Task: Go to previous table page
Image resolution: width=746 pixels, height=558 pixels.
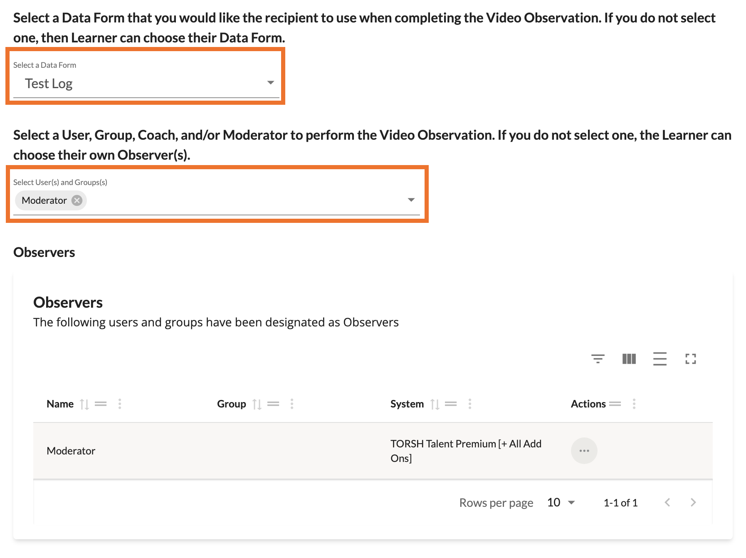Action: (667, 502)
